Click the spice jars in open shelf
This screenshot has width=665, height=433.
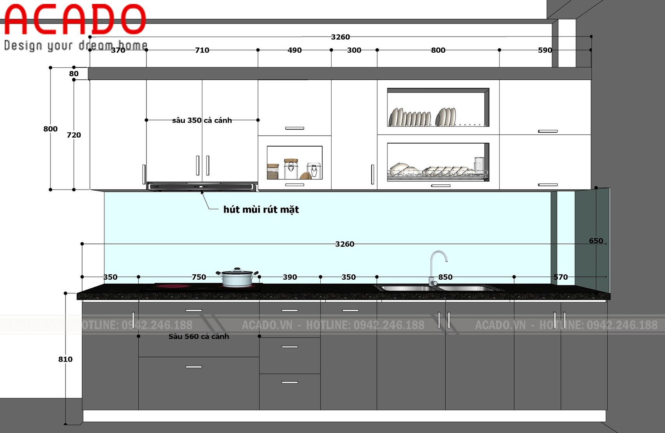[294, 169]
